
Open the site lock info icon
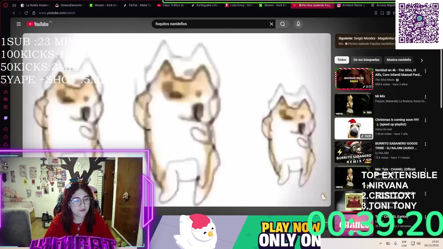(34, 13)
